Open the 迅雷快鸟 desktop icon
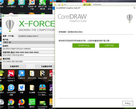The height and width of the screenshot is (109, 136). pos(21,74)
